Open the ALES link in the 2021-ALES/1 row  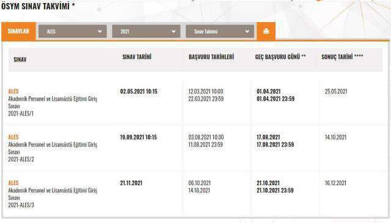click(x=13, y=91)
